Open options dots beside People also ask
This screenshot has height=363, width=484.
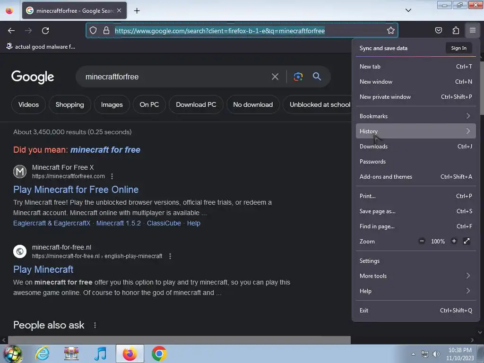95,325
